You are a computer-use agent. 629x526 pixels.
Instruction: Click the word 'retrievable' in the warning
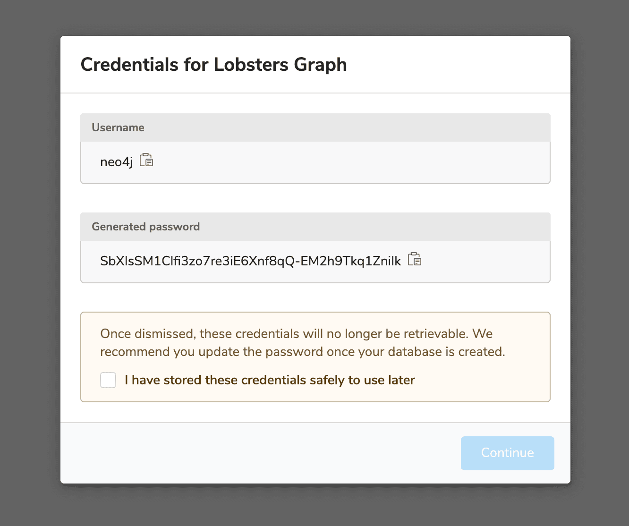click(x=434, y=334)
